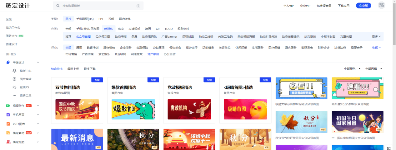Expand the PPT/图表 section chevron

[x=38, y=124]
